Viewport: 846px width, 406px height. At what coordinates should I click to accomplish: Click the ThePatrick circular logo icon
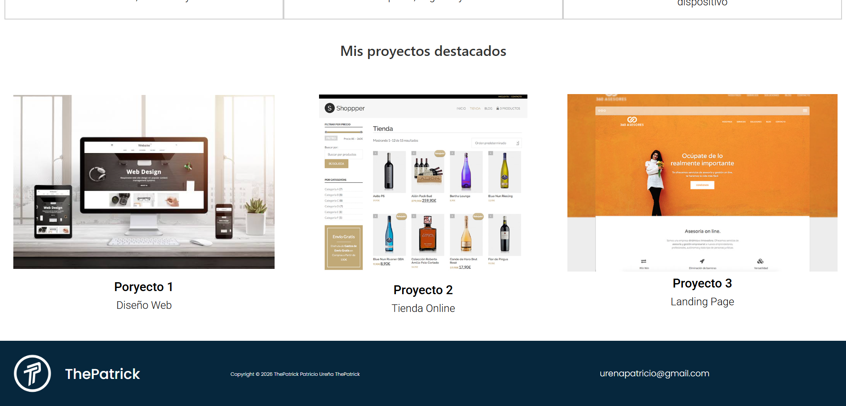[x=32, y=374]
